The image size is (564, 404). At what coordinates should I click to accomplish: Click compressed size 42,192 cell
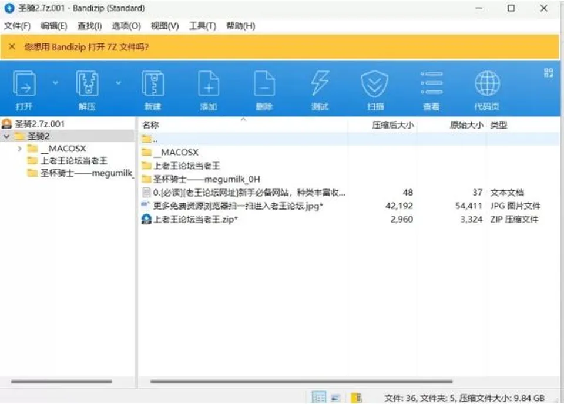tap(399, 206)
